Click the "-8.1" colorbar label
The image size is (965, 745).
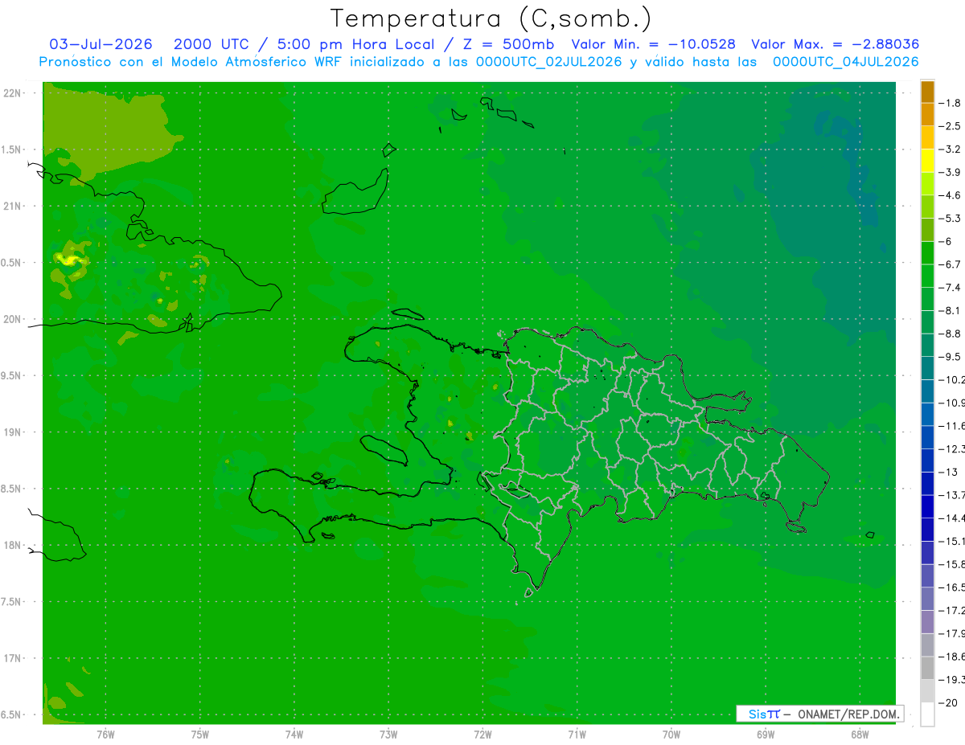coord(950,311)
